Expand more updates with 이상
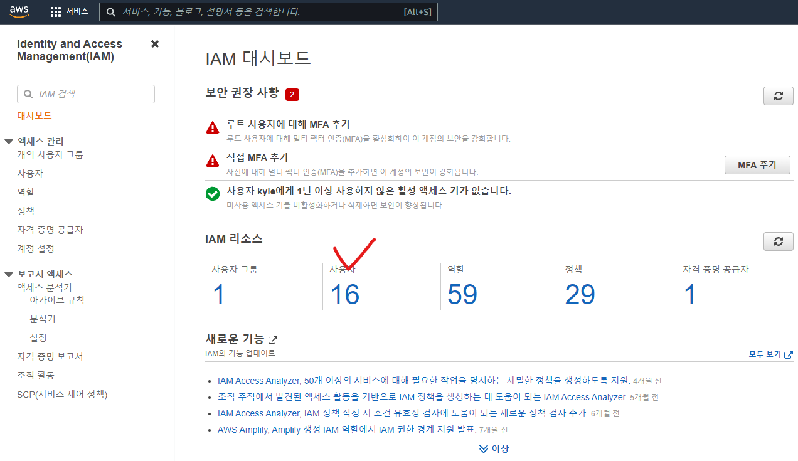The height and width of the screenshot is (461, 798). (x=500, y=449)
